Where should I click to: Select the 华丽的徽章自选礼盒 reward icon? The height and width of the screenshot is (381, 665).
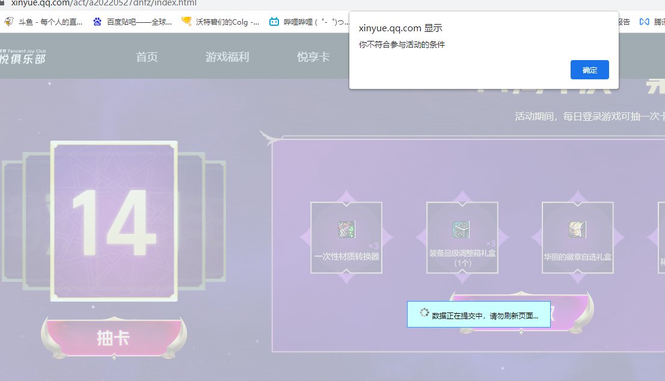[577, 230]
